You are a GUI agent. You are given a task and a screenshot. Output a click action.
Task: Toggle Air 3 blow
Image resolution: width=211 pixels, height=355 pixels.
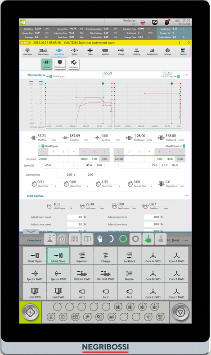(129, 292)
